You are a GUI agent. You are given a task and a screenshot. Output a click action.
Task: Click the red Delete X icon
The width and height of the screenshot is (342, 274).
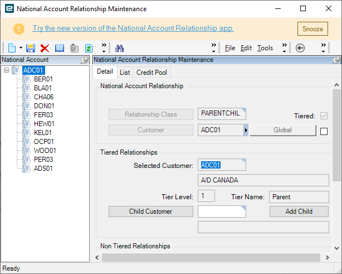click(45, 48)
